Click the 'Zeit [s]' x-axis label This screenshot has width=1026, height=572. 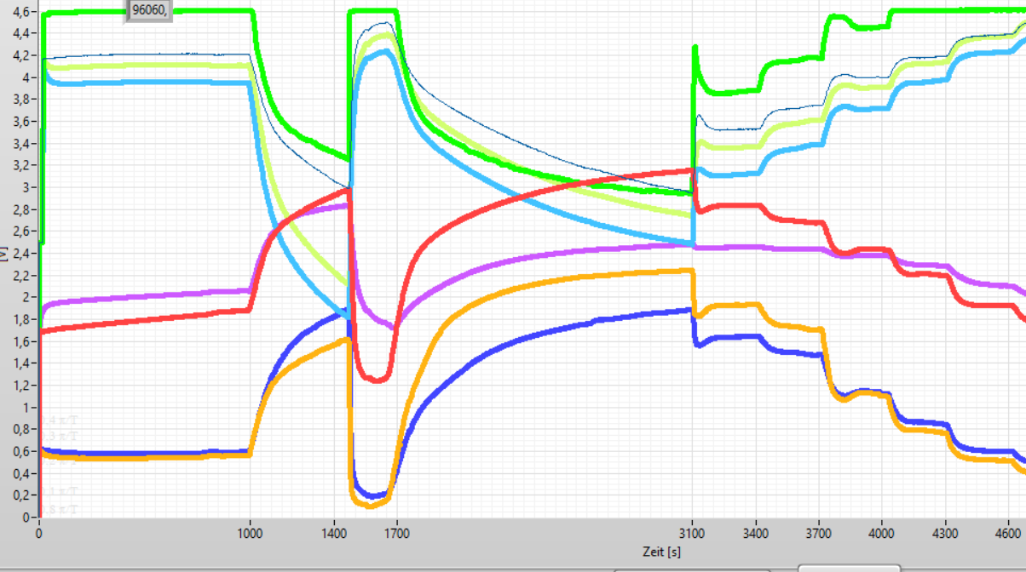(662, 552)
